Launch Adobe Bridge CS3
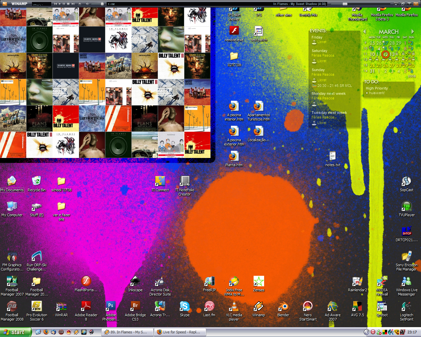 click(135, 311)
